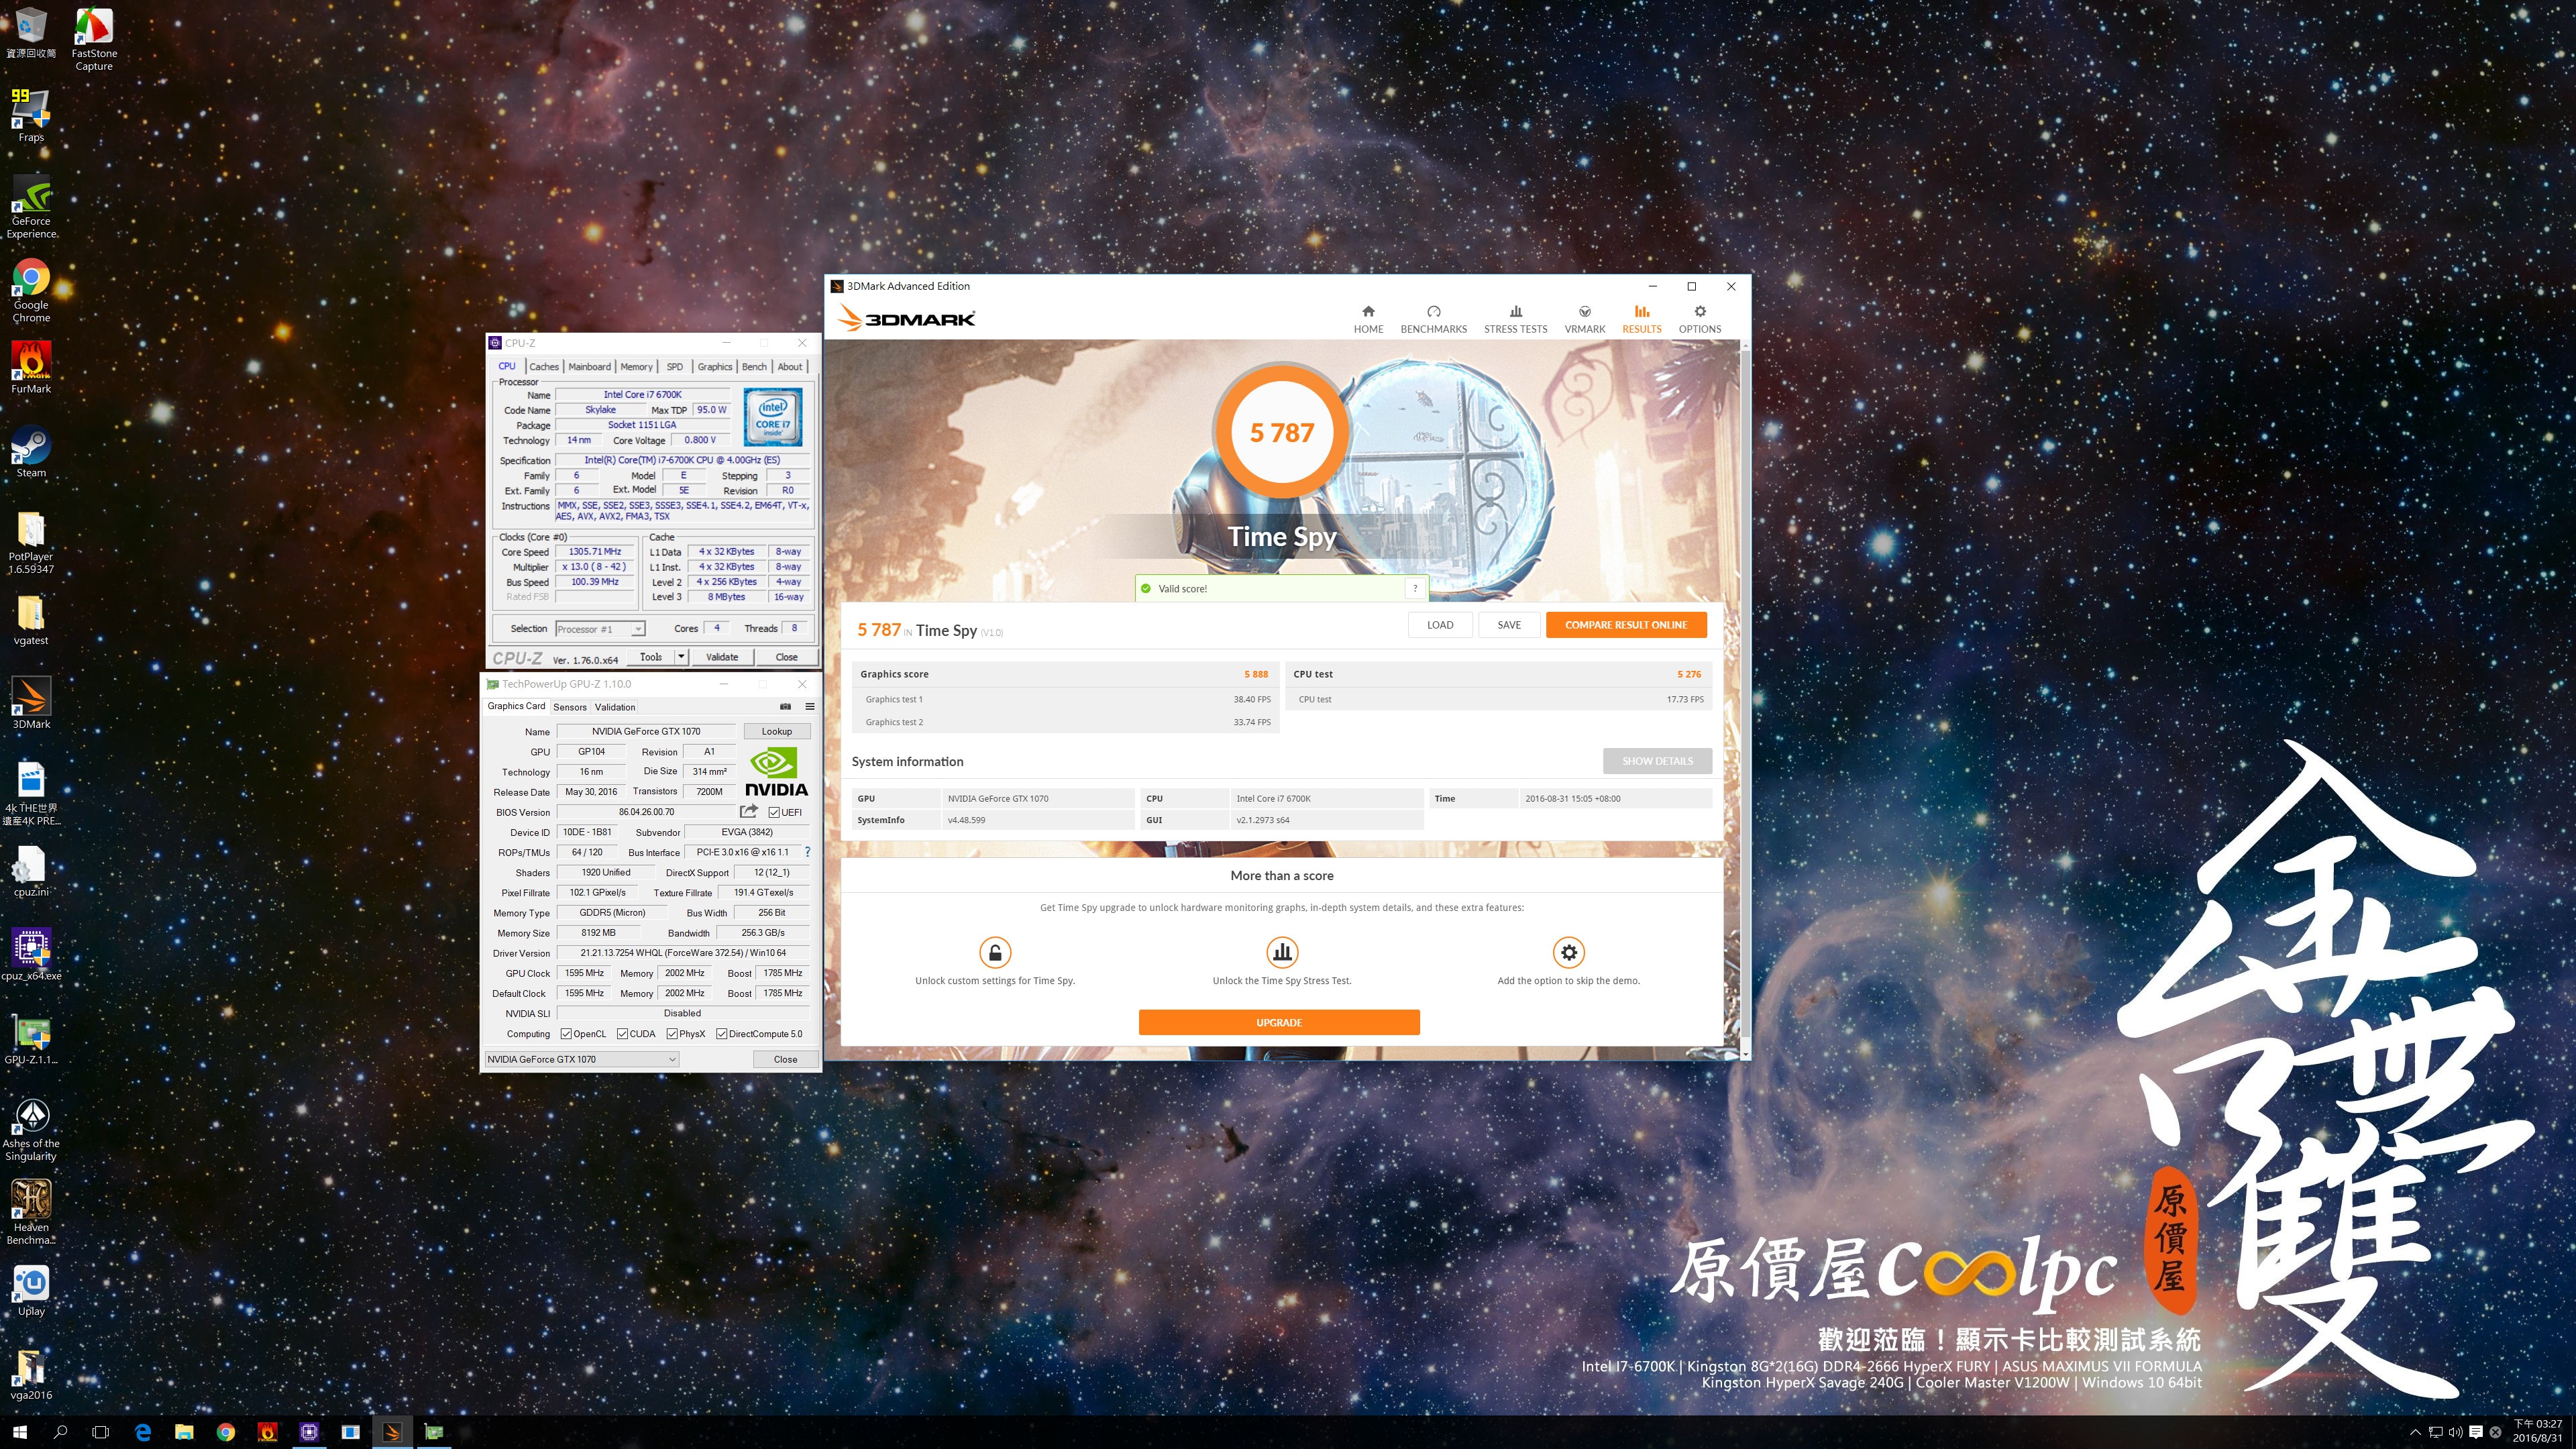Click the LOAD button in 3DMark
Viewport: 2576px width, 1449px height.
(1440, 625)
